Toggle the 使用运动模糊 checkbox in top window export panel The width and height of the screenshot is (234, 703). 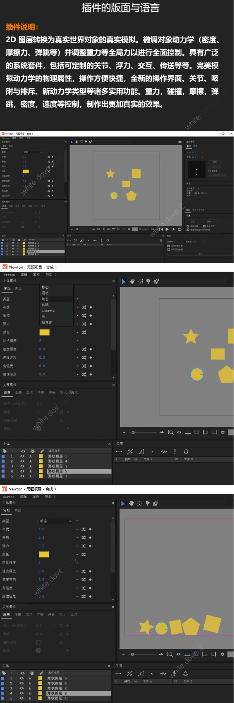point(169,250)
